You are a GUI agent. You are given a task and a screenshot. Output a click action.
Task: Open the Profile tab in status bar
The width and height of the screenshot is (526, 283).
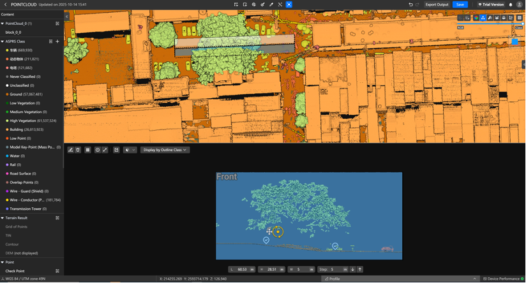pyautogui.click(x=333, y=279)
